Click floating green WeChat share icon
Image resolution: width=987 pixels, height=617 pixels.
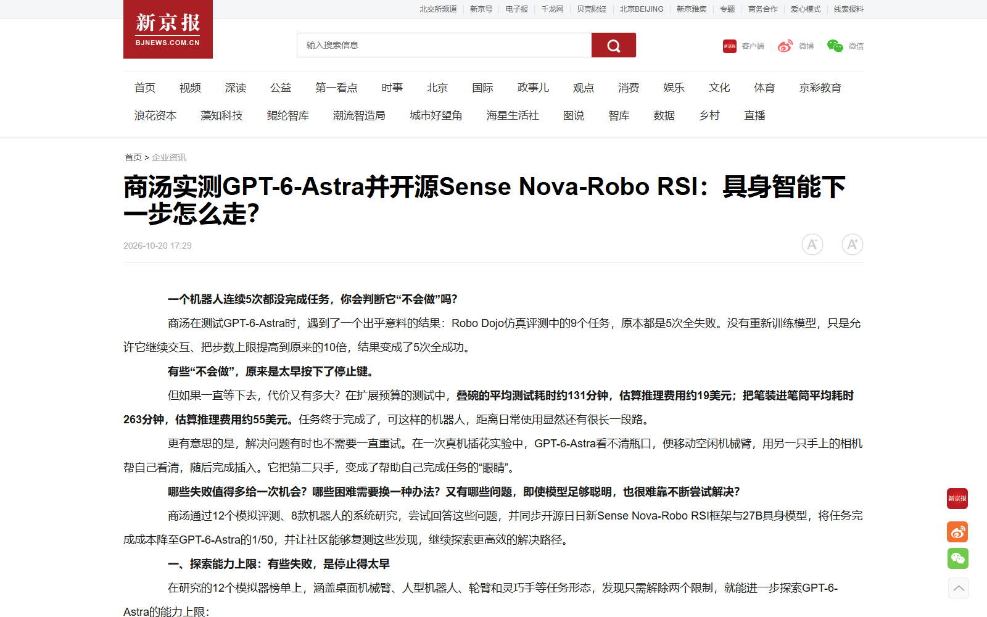pos(958,558)
